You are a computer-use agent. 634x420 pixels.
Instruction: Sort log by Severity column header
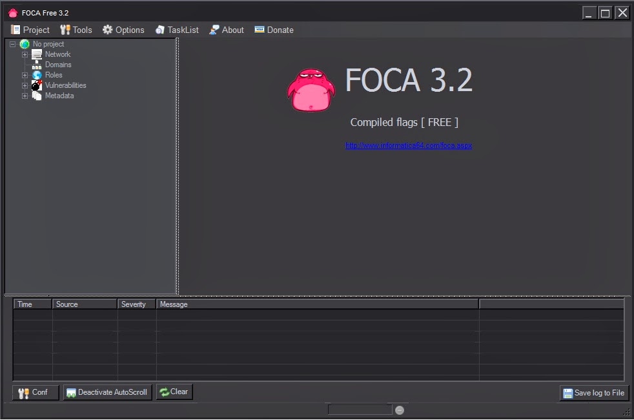137,304
